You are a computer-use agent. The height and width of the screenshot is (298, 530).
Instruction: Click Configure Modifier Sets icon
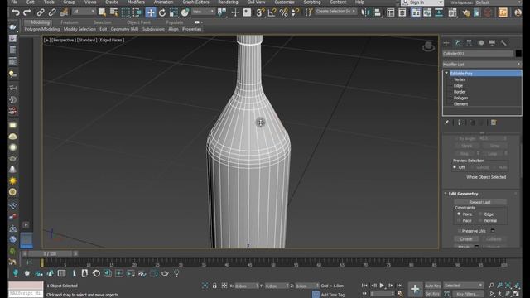(x=494, y=123)
